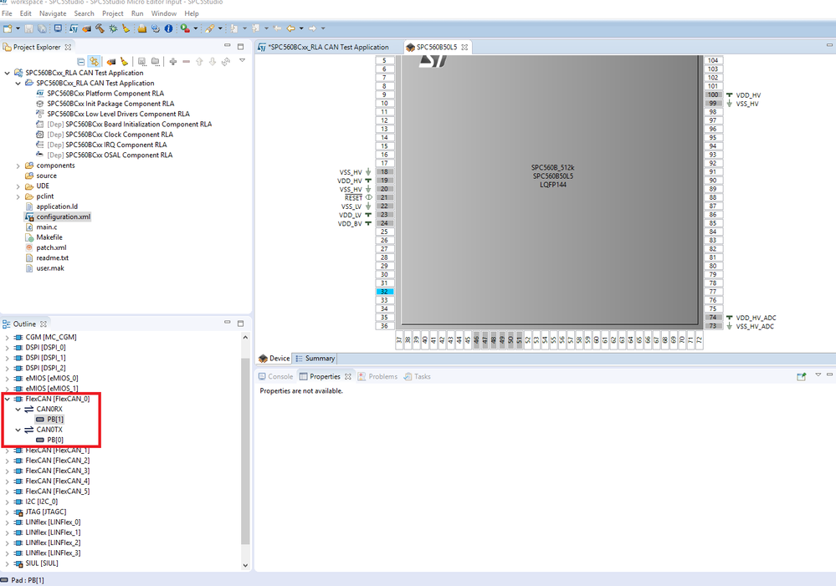The image size is (836, 586).
Task: Click the hammer Build icon
Action: pyautogui.click(x=100, y=28)
